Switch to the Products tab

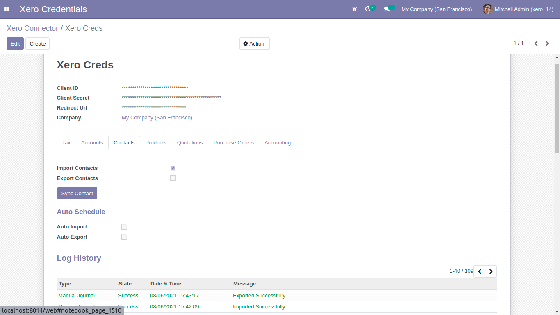(156, 143)
